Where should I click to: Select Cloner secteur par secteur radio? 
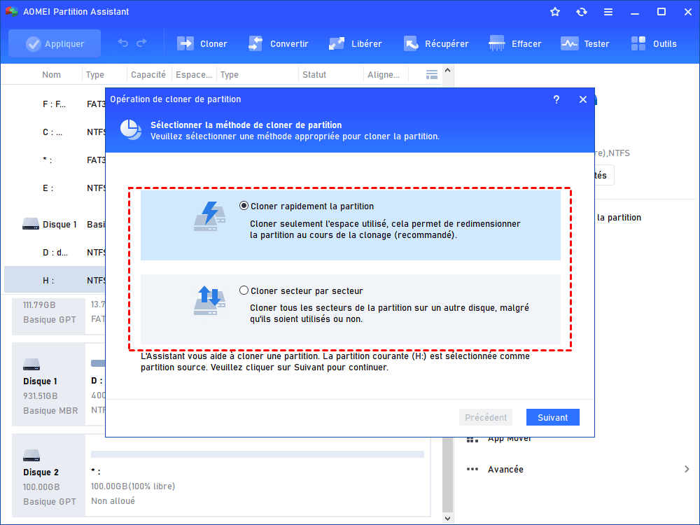244,290
